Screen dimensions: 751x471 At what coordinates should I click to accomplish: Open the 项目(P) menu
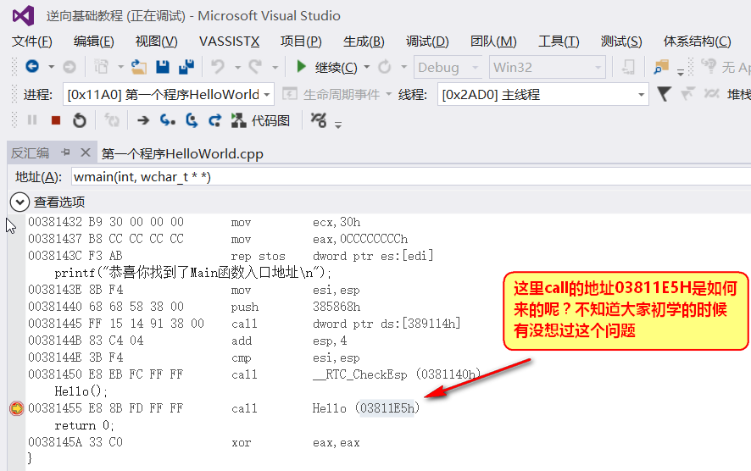(x=301, y=42)
